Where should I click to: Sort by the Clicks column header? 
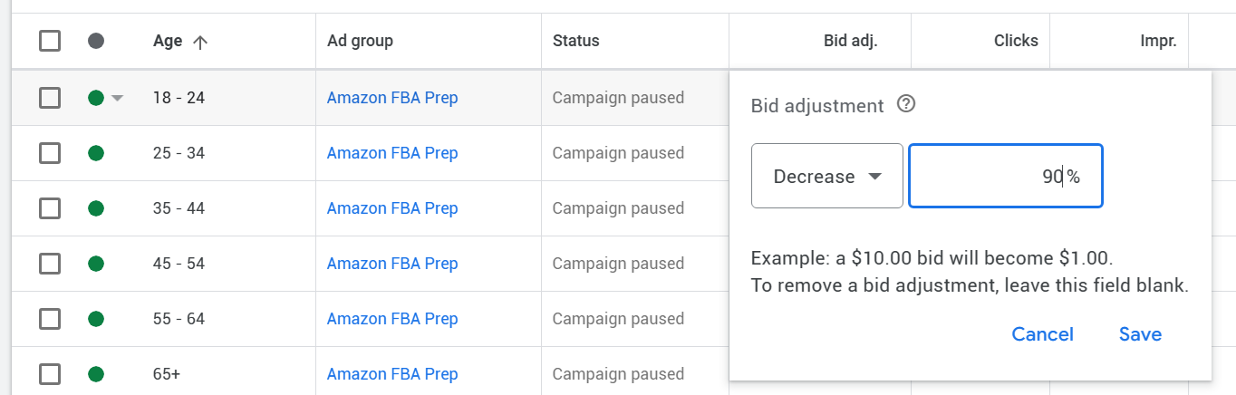(1016, 41)
